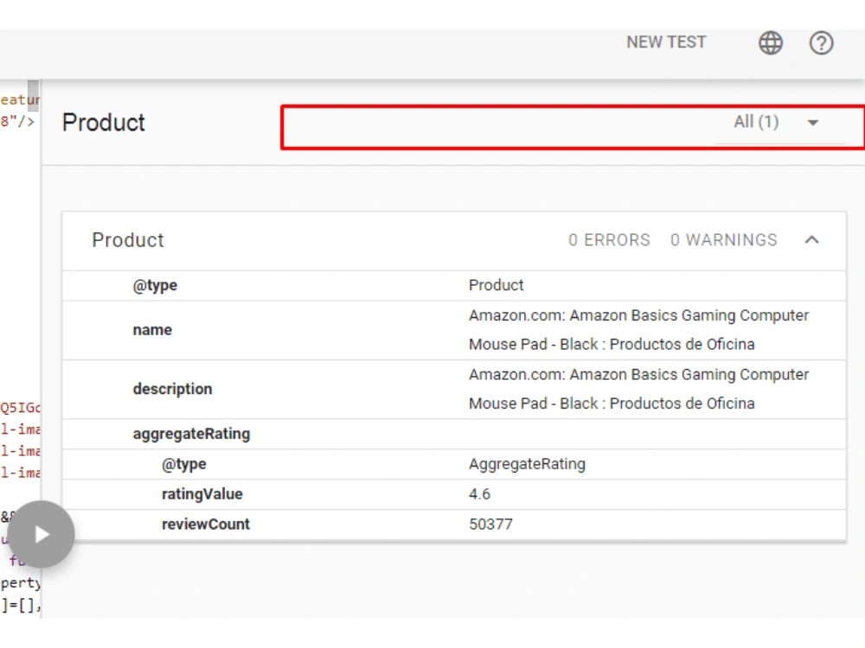Click the aggregateRating property row
The image size is (865, 648).
[x=454, y=435]
